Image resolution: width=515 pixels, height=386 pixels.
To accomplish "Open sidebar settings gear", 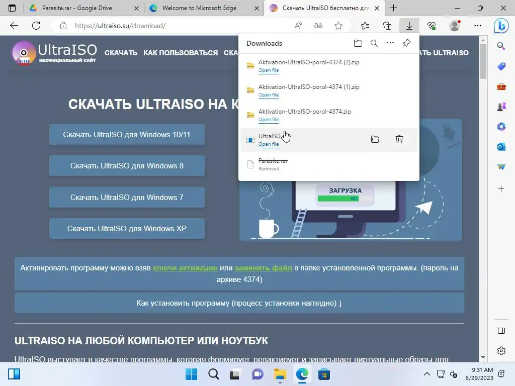I will [x=501, y=351].
